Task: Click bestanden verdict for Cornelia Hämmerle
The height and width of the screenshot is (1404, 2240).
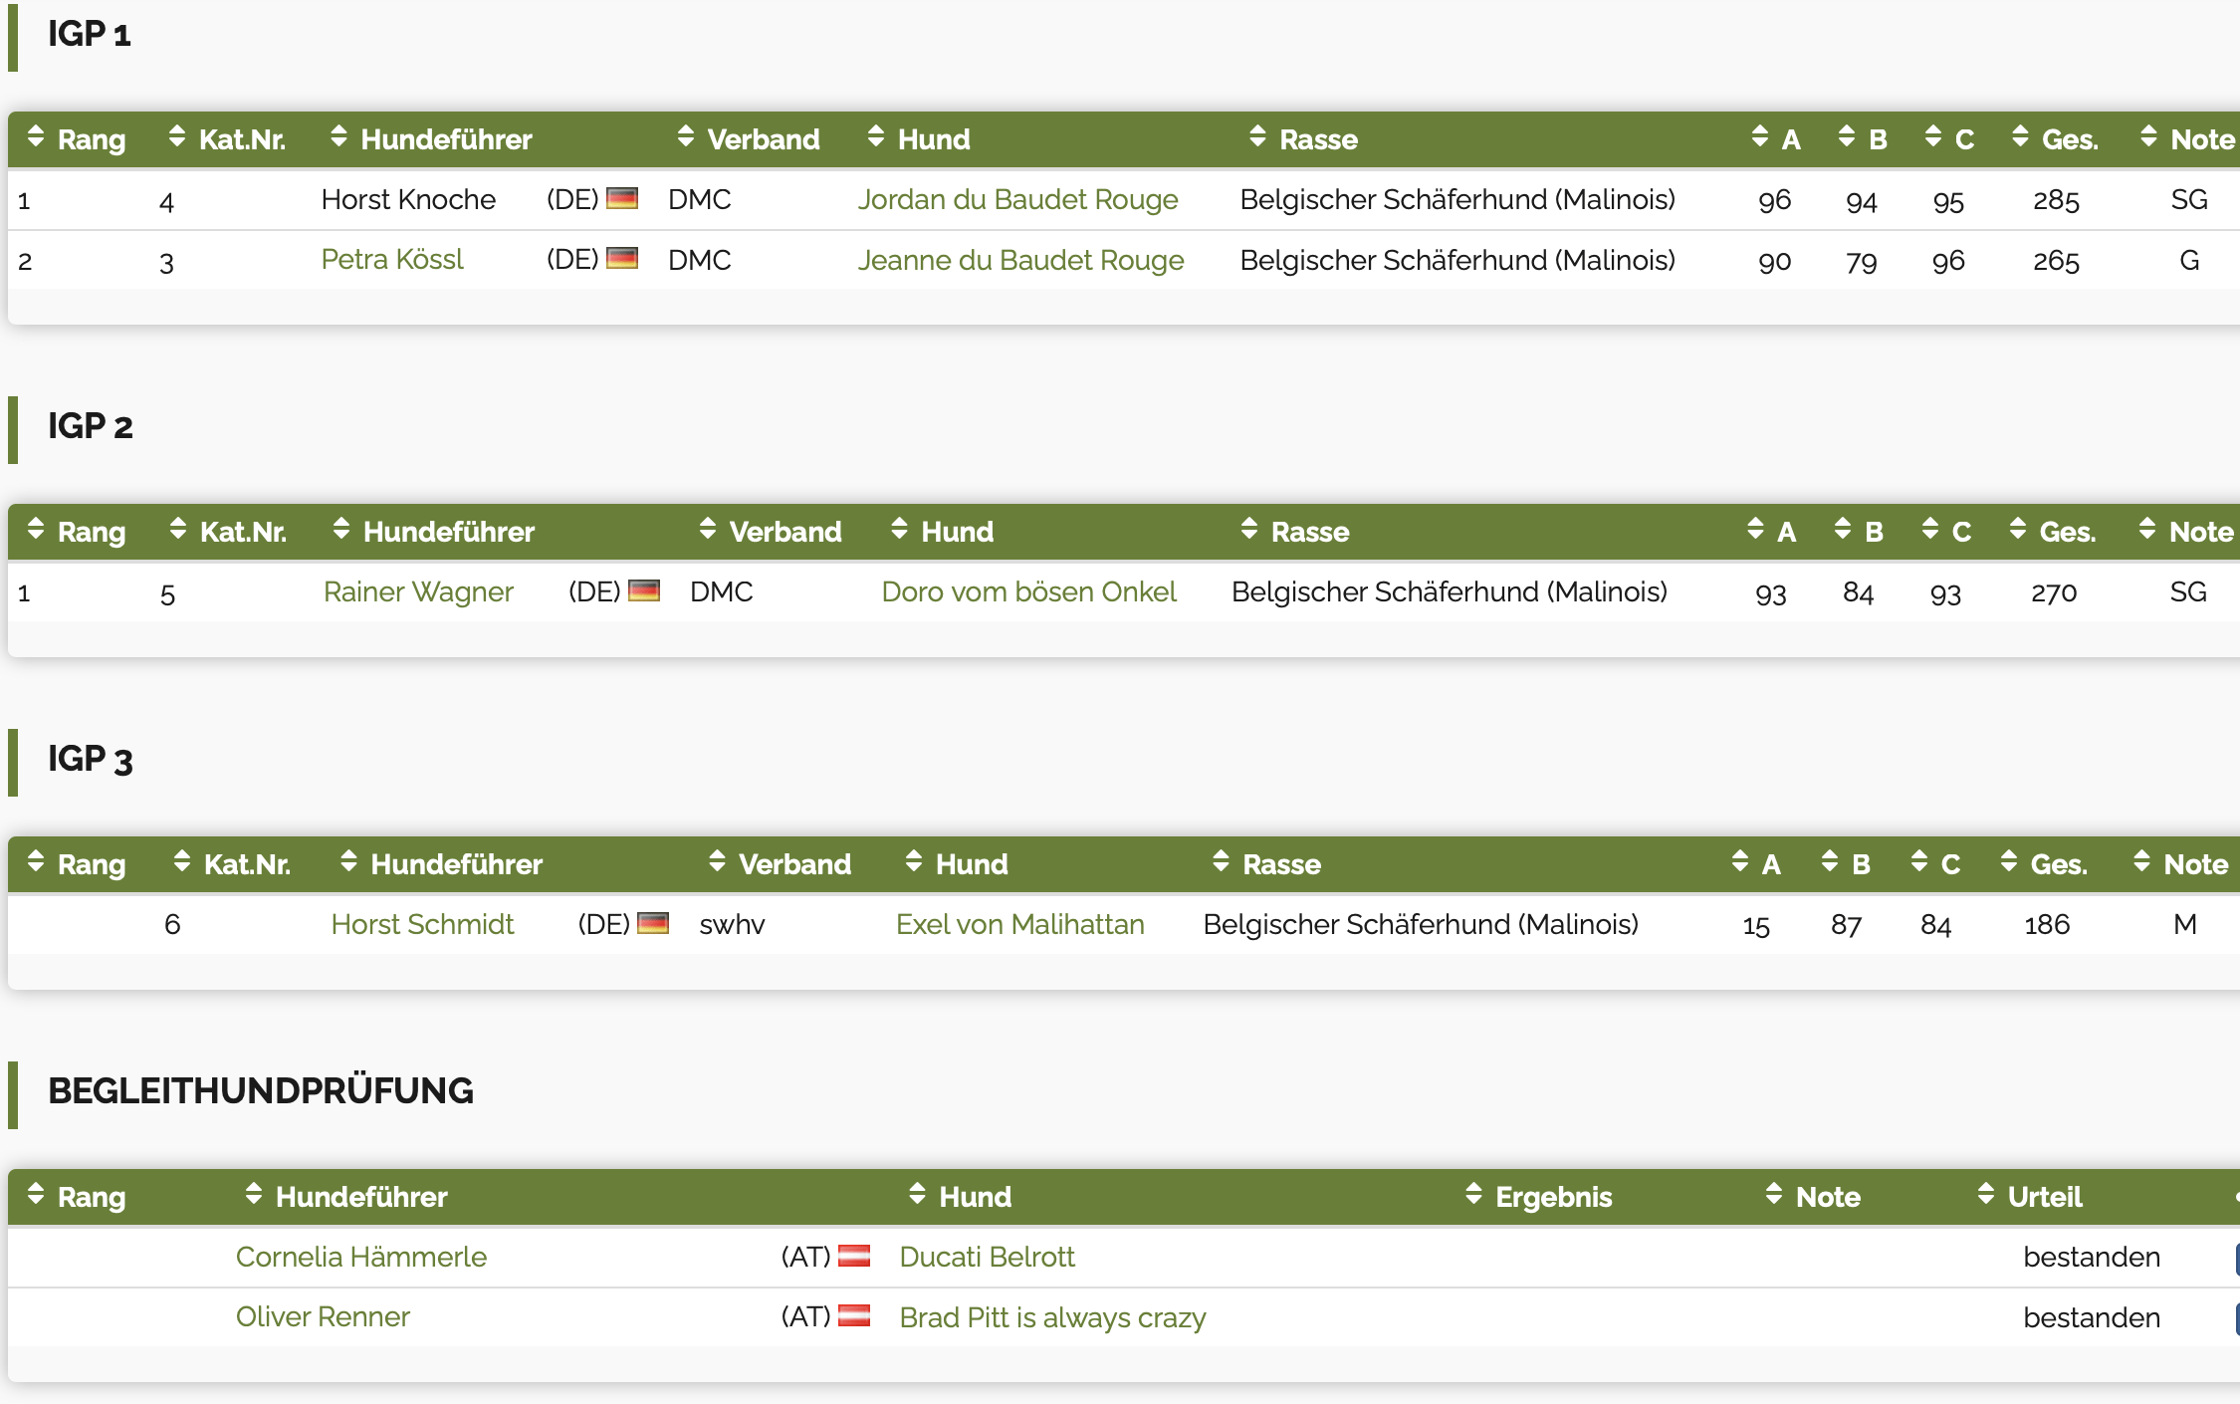Action: [2093, 1258]
